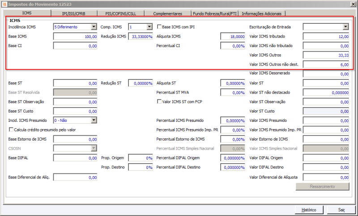
Task: Click Valor ICMS Simples Nacional field
Action: [326, 149]
